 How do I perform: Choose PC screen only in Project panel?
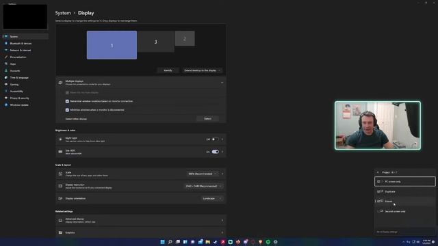pos(404,182)
